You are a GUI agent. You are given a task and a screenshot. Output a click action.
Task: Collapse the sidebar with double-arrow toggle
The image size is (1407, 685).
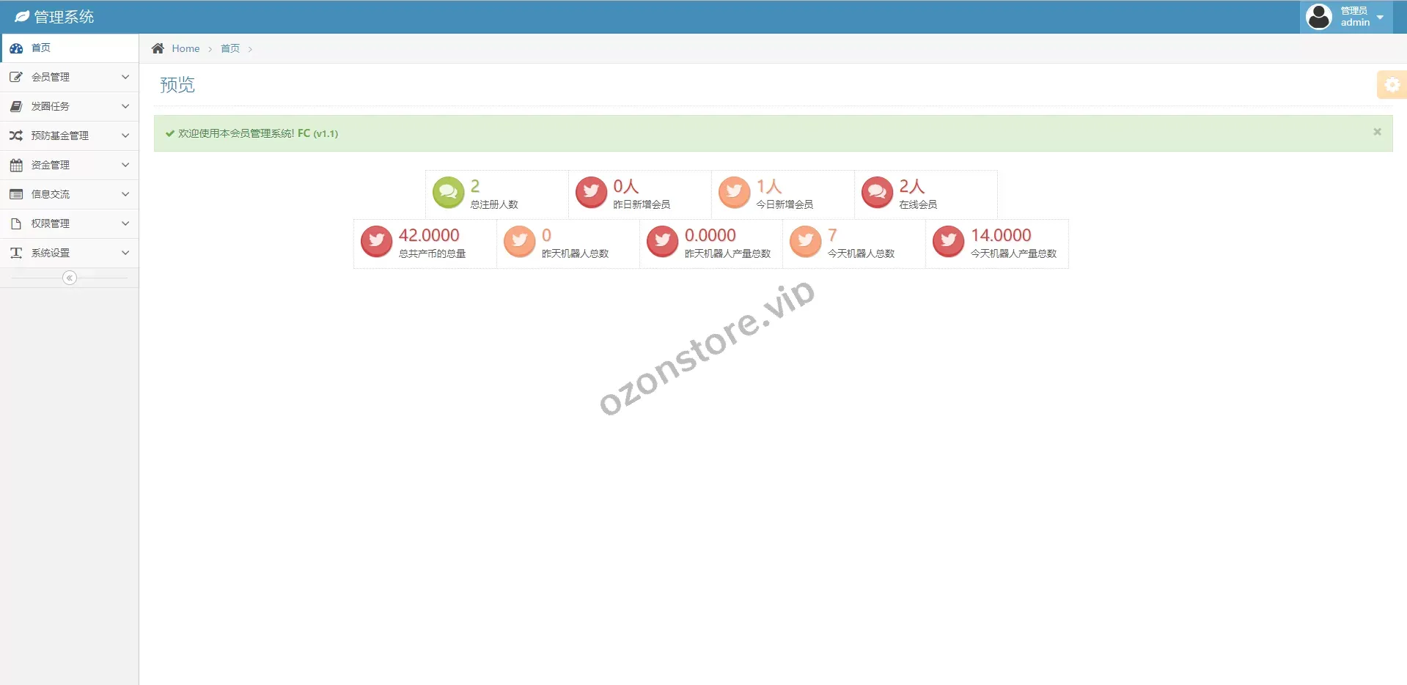click(x=70, y=278)
